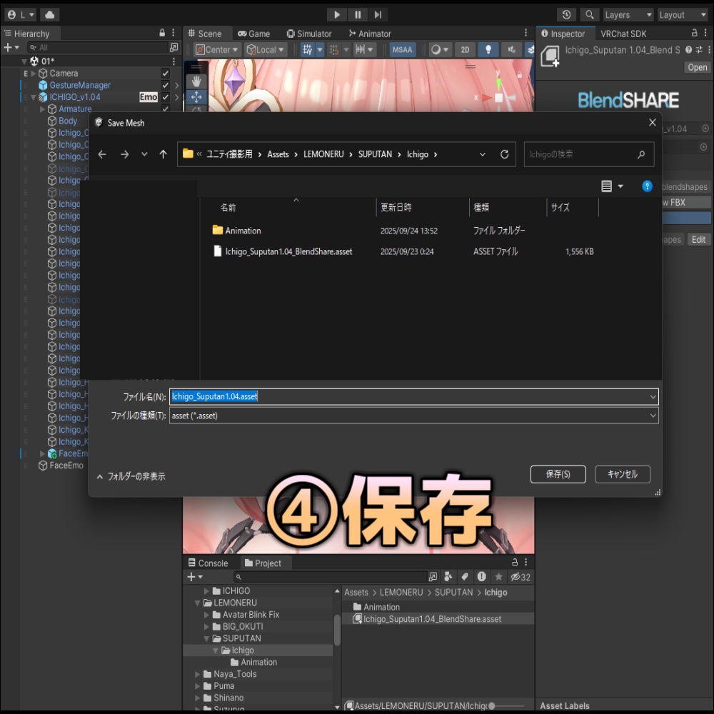
Task: Click the Hierarchy search field
Action: coord(97,47)
